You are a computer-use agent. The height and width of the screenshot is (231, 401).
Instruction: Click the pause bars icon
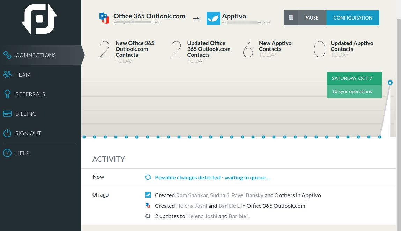click(x=291, y=17)
